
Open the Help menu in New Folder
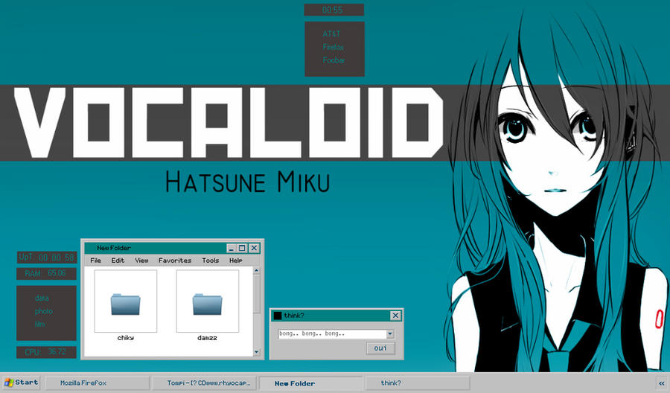click(x=235, y=261)
